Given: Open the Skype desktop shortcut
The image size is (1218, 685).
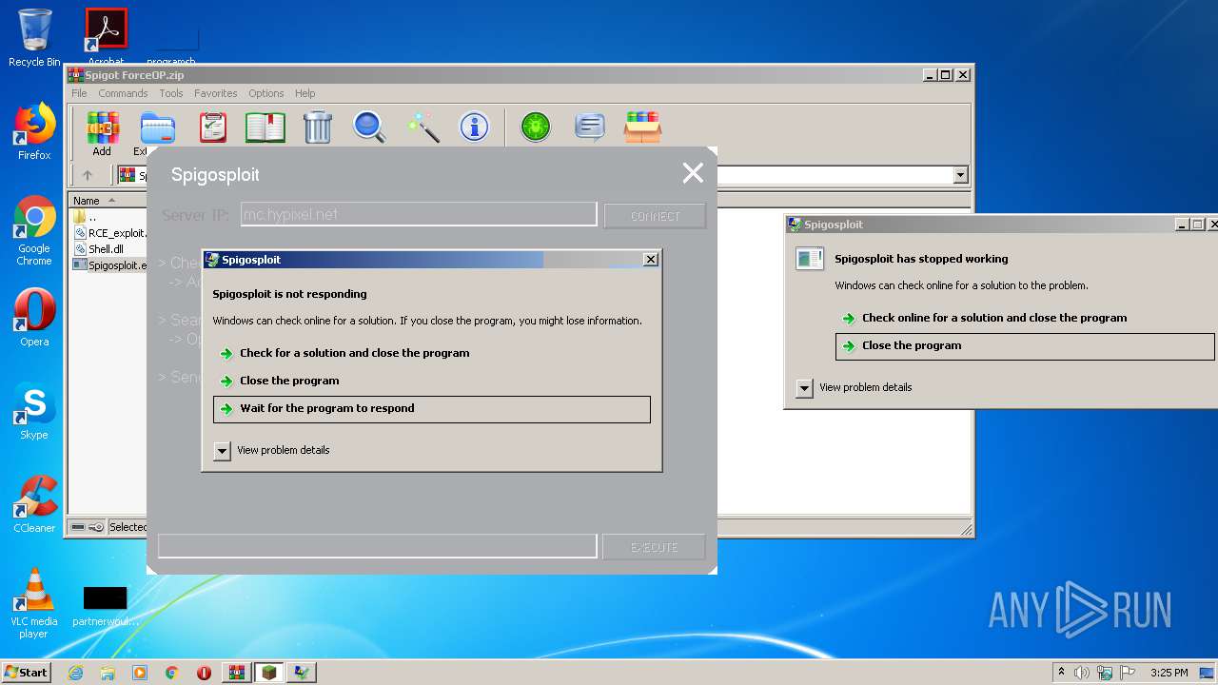Looking at the screenshot, I should [34, 411].
